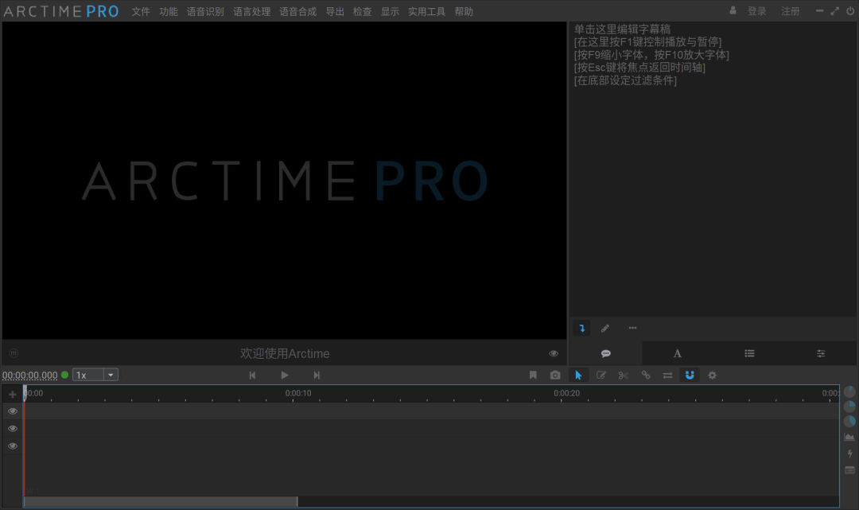Switch to the speech bubble subtitle tab
This screenshot has height=510, width=859.
[606, 353]
